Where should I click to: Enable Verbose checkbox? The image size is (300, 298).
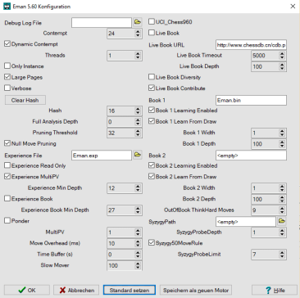point(7,88)
